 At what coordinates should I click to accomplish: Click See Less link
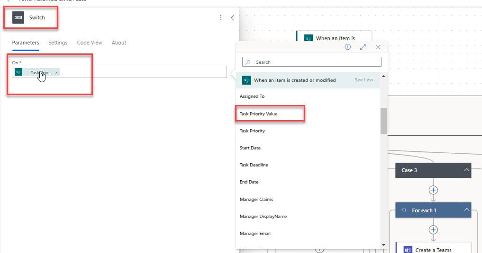pyautogui.click(x=364, y=80)
